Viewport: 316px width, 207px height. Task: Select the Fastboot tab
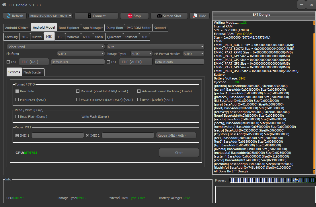tap(131, 37)
